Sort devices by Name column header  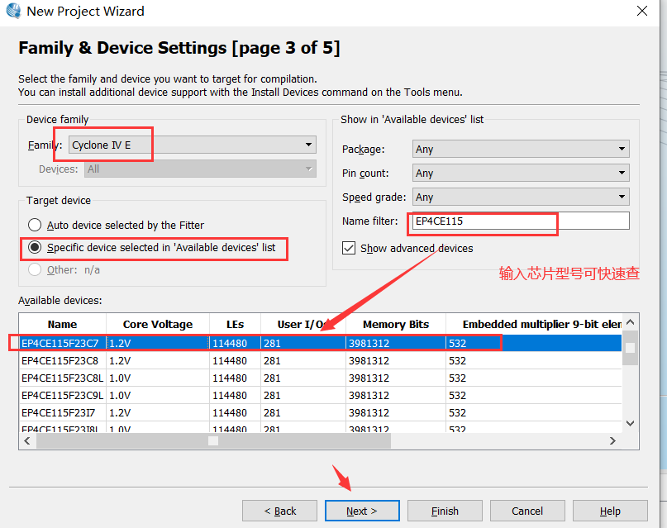tap(62, 325)
